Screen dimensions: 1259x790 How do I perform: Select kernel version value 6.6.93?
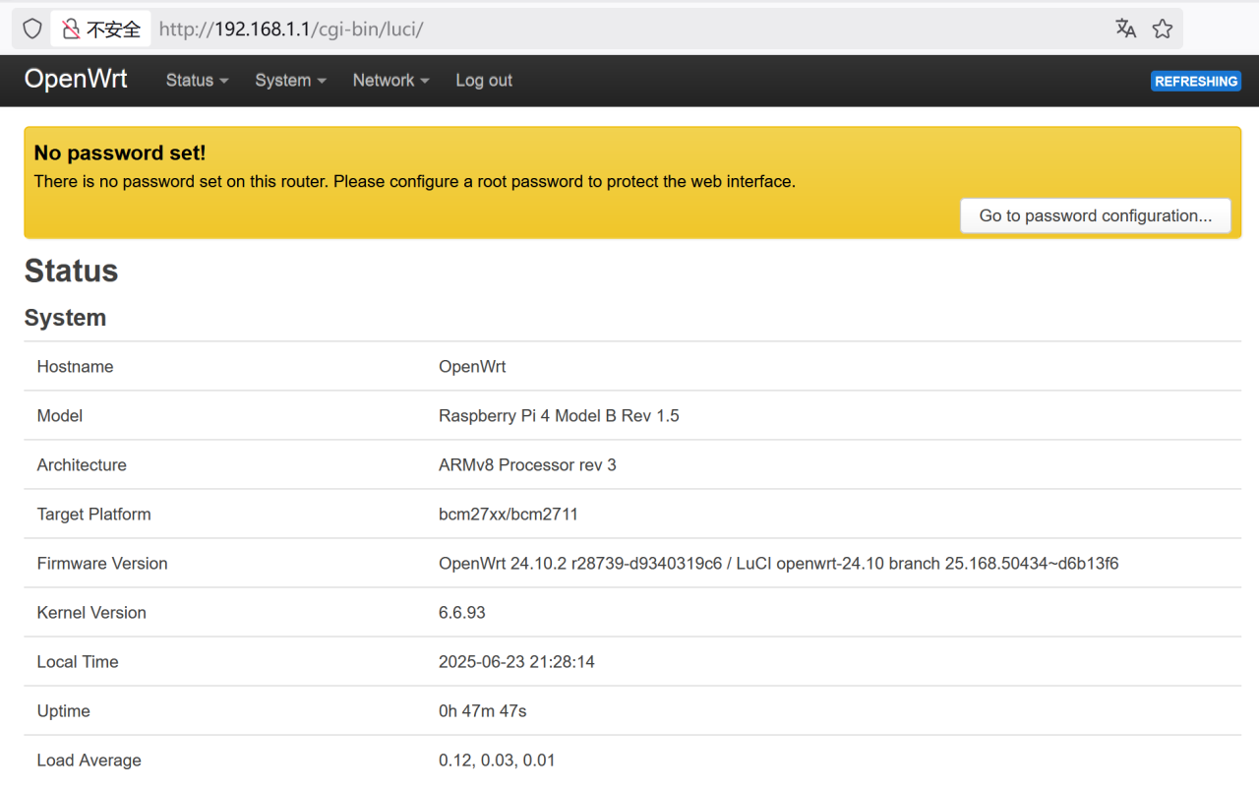pos(462,613)
